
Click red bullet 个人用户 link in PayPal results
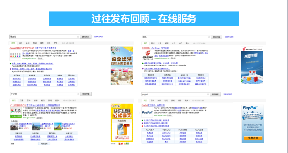[x=157, y=126]
